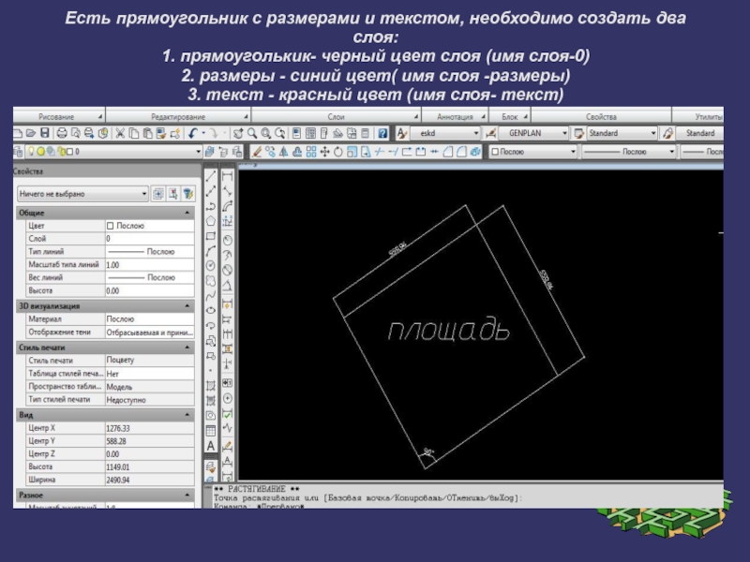750x562 pixels.
Task: Cut selection with the scissors icon
Action: tap(120, 133)
